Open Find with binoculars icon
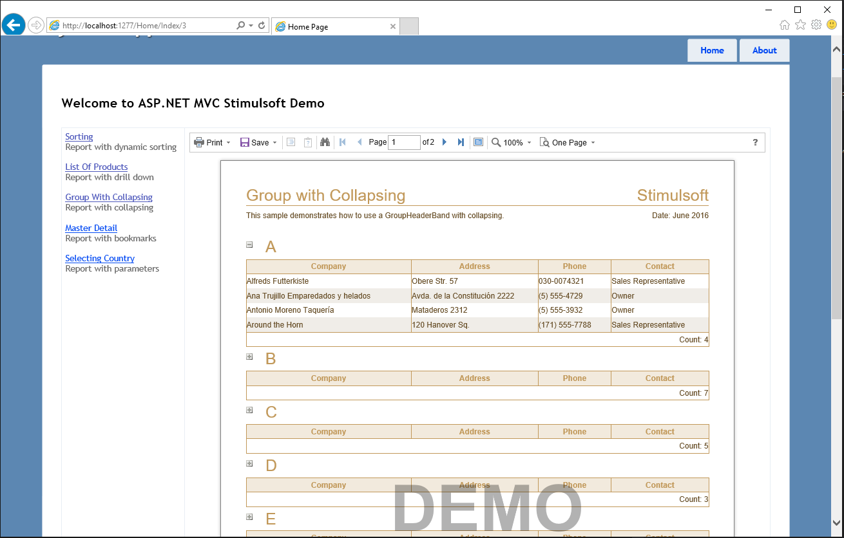The width and height of the screenshot is (844, 538). click(325, 142)
